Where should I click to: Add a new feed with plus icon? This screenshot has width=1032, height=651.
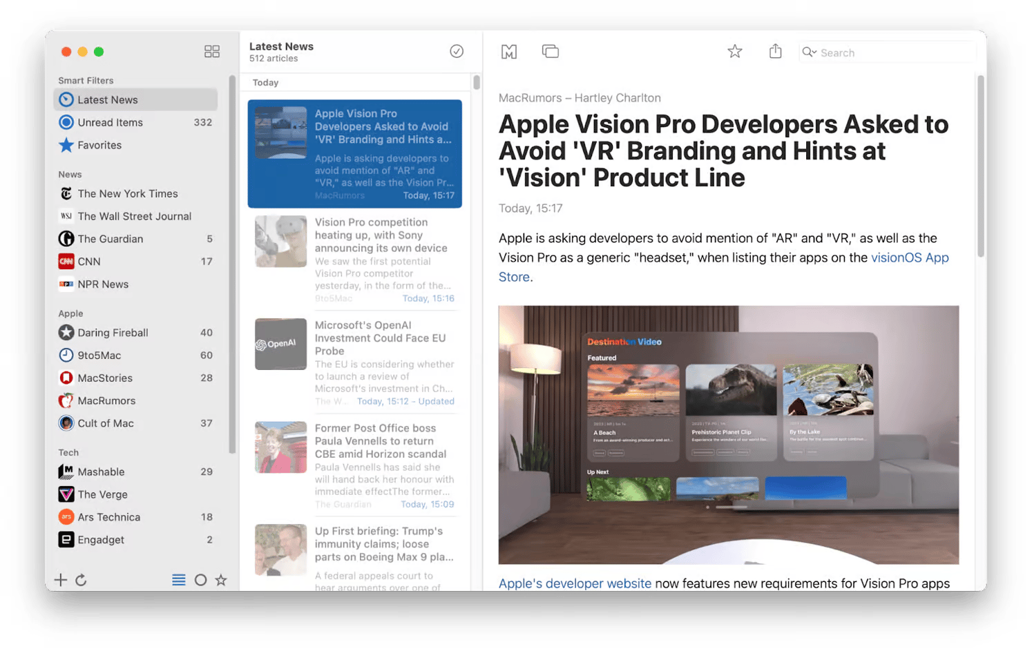tap(61, 580)
